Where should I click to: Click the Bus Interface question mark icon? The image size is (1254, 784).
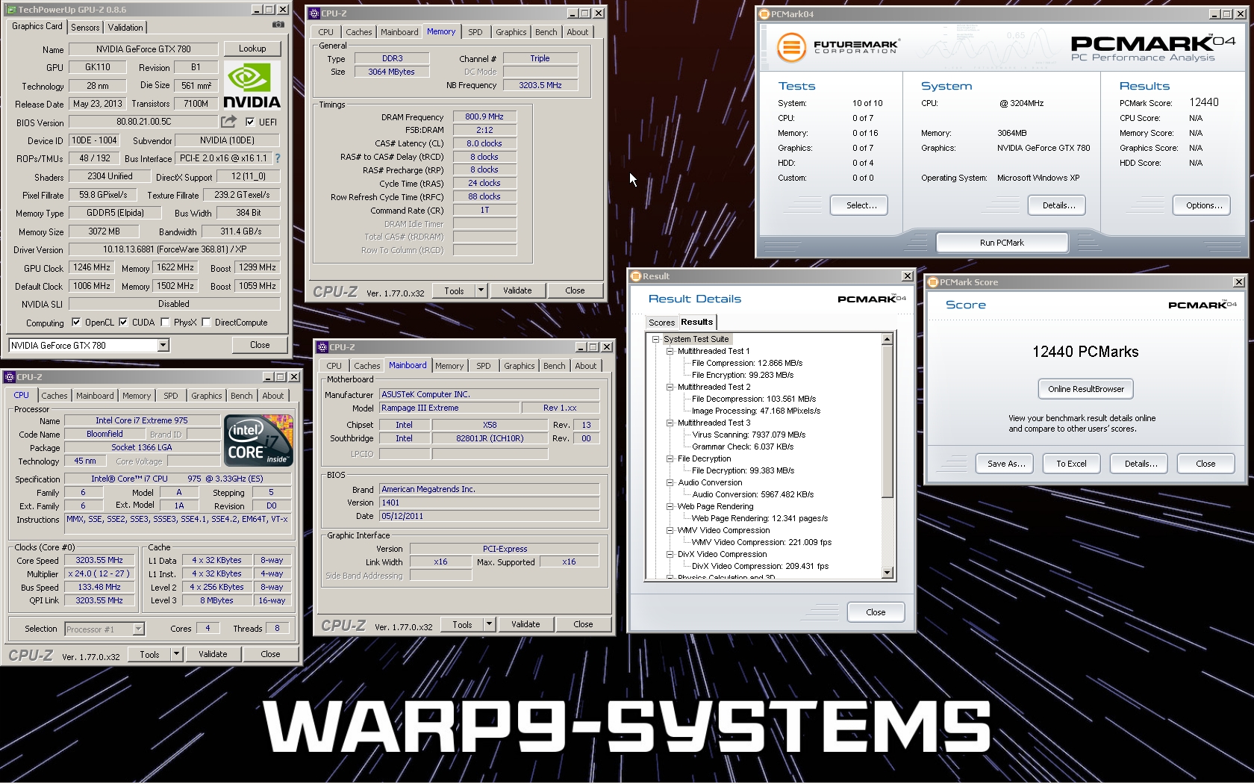click(x=278, y=158)
